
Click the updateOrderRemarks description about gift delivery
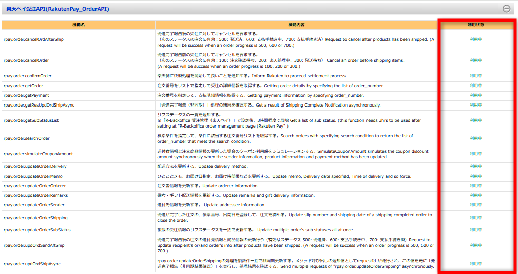(x=236, y=195)
